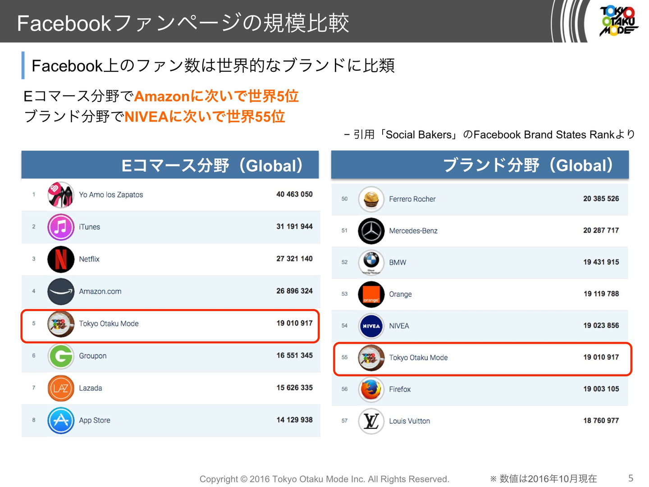Screen dimensions: 649x487
Task: Click the 'Groupon' name text
Action: coord(92,356)
